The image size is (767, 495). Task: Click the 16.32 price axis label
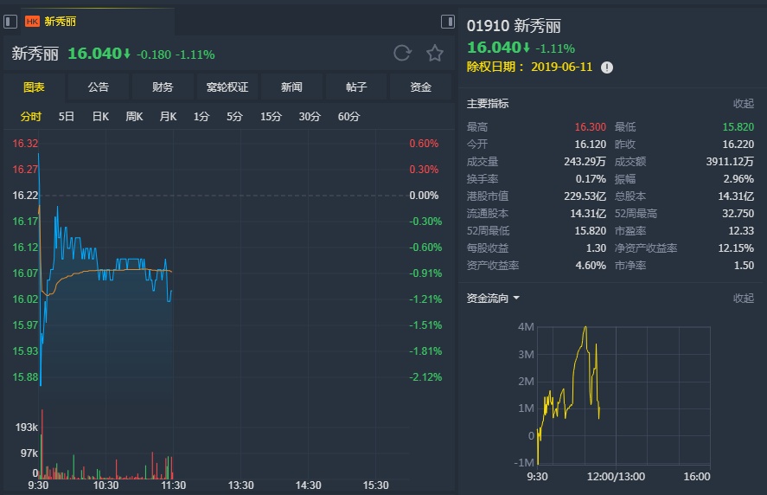tap(25, 144)
